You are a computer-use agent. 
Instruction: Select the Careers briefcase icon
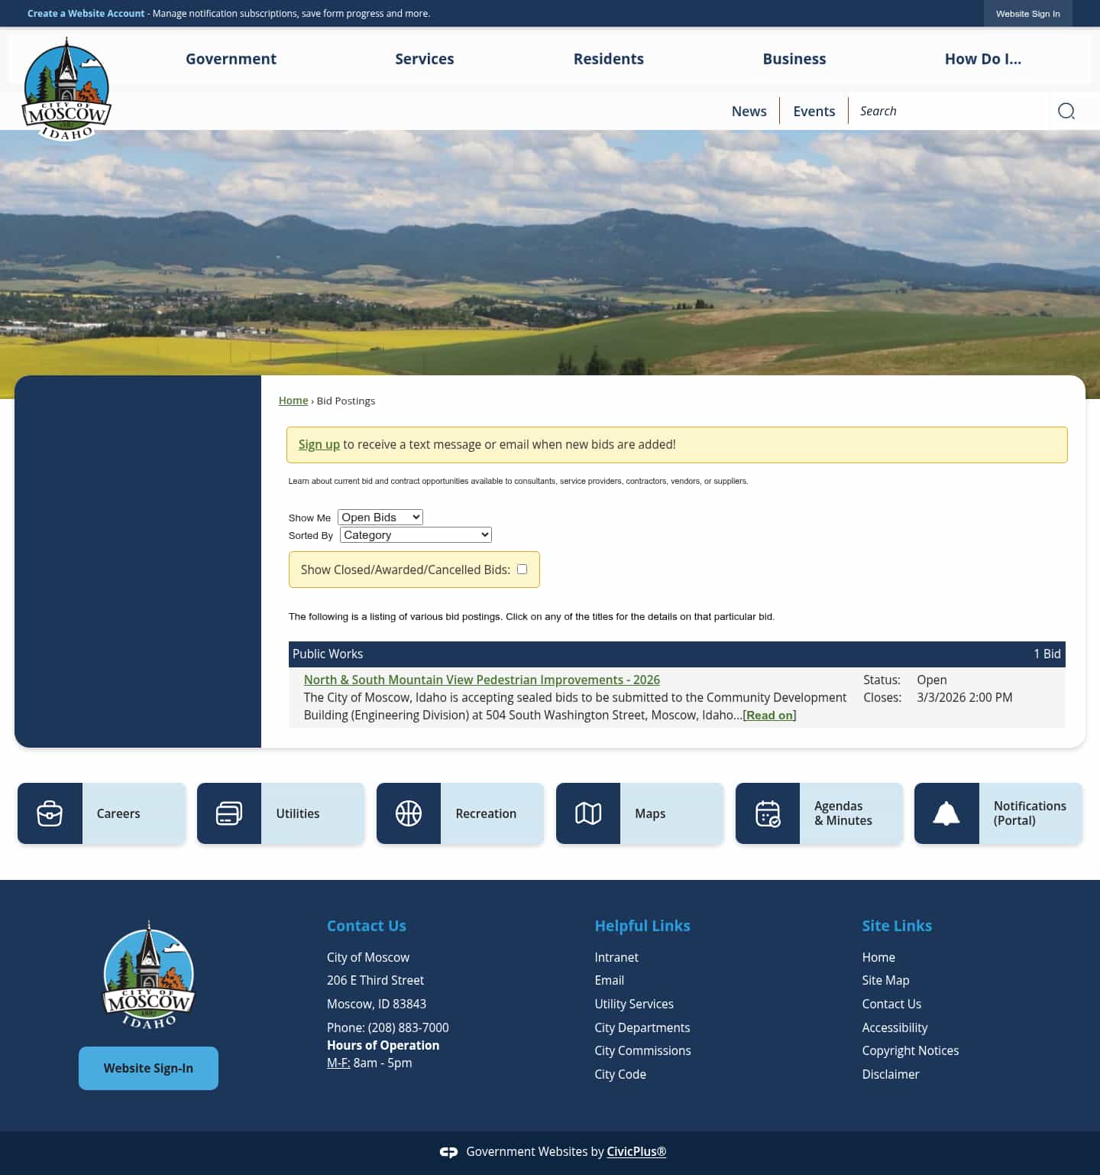(x=50, y=813)
